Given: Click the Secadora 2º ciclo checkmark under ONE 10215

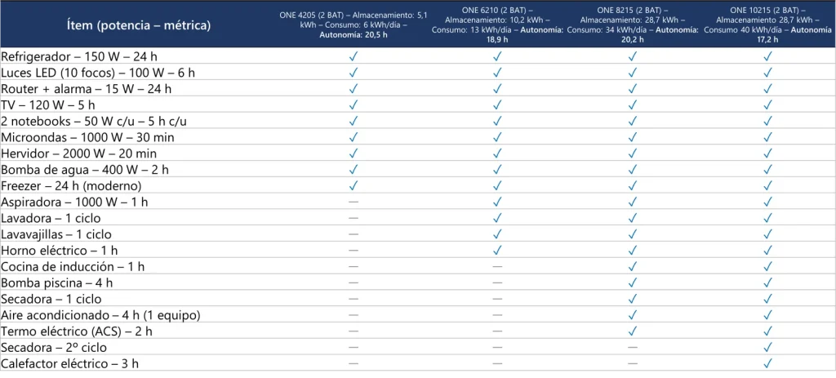Looking at the screenshot, I should (x=767, y=347).
